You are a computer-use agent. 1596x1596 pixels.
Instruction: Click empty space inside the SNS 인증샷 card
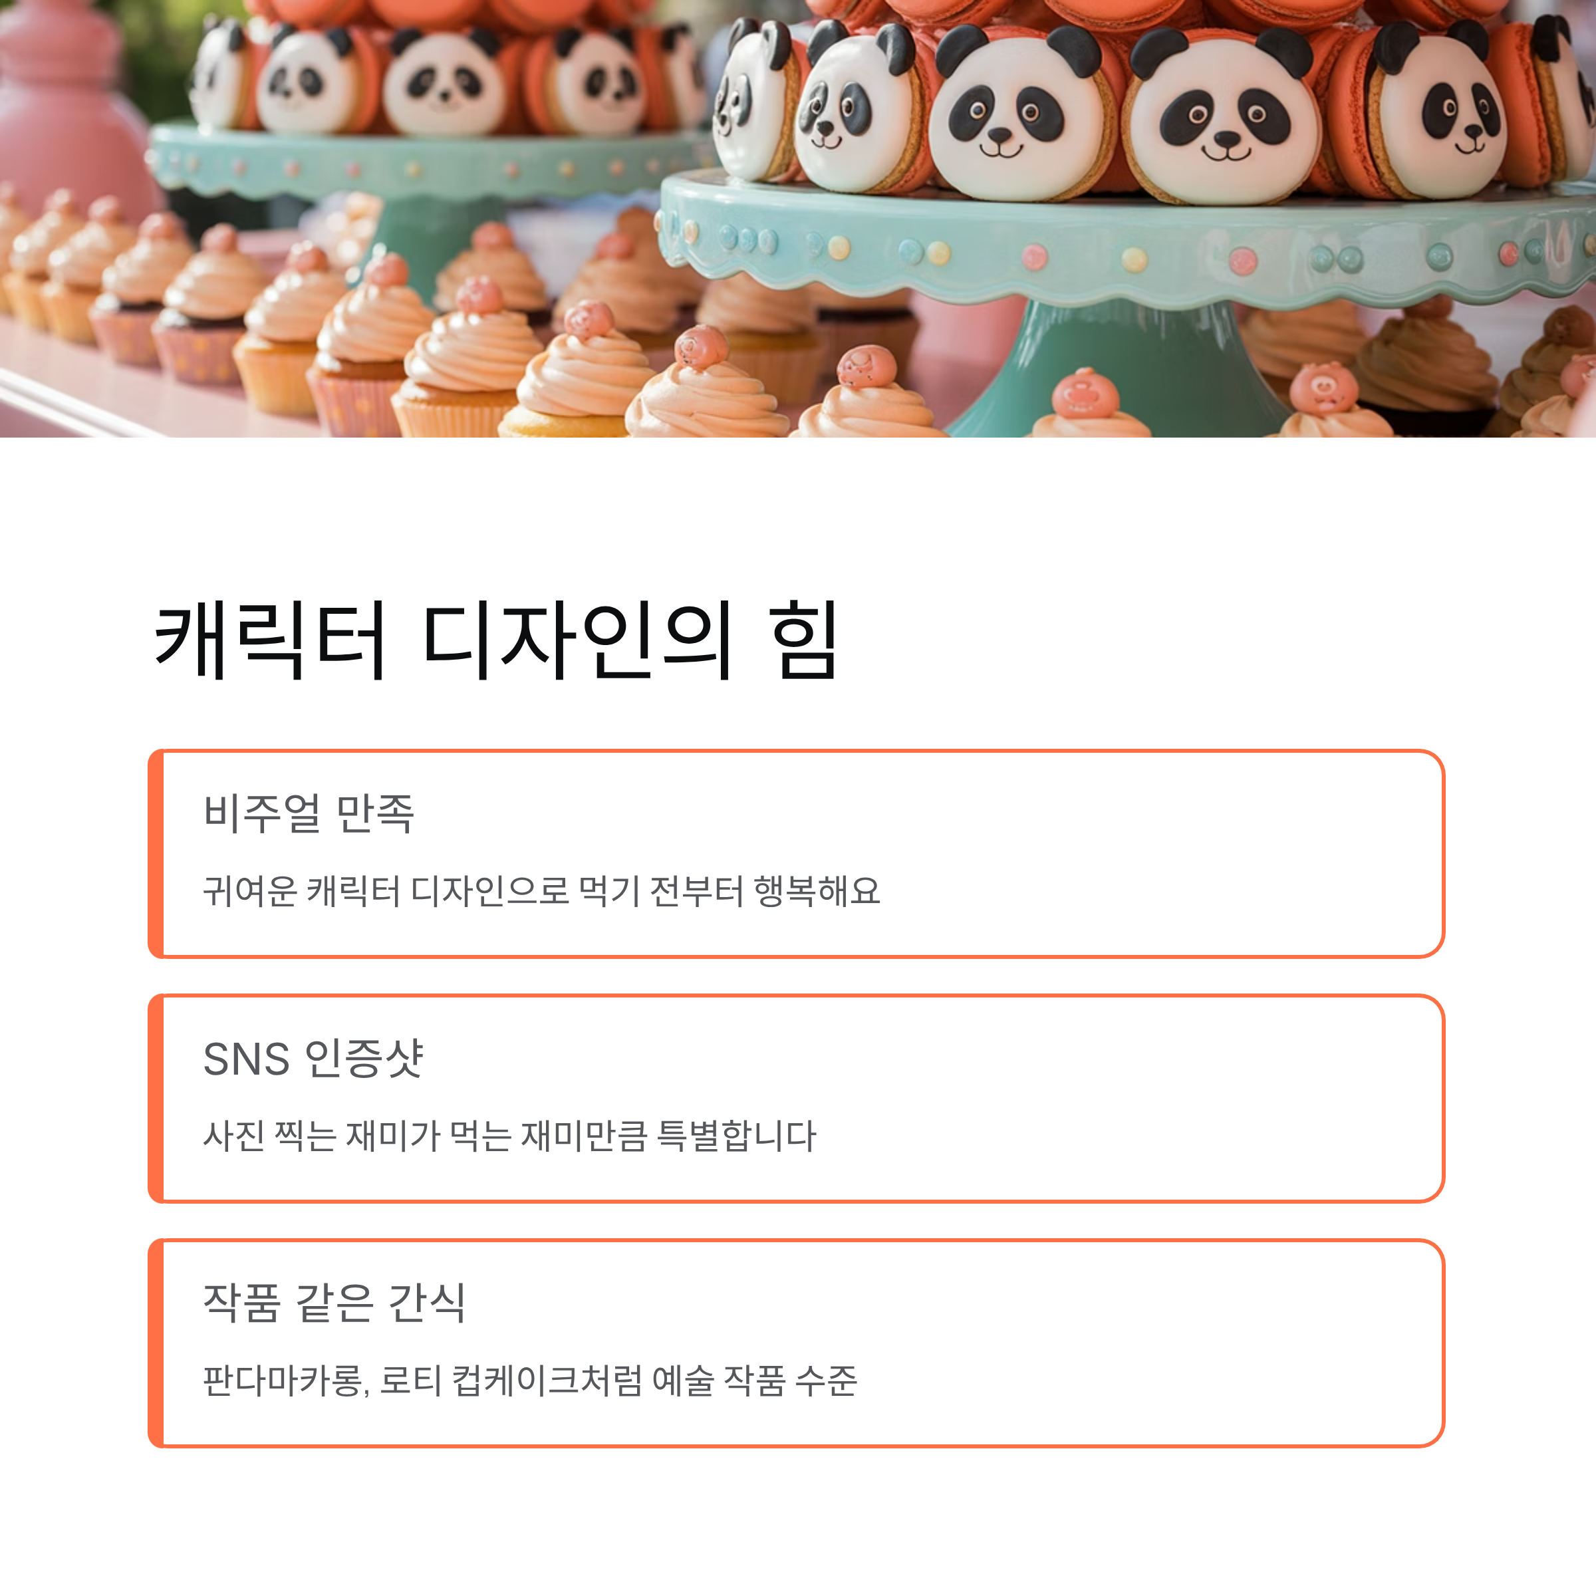click(1156, 1099)
